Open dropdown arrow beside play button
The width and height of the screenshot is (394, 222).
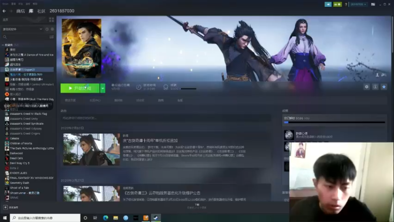click(102, 88)
